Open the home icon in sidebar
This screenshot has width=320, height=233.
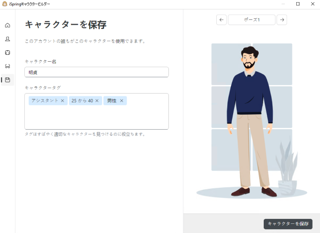8,25
